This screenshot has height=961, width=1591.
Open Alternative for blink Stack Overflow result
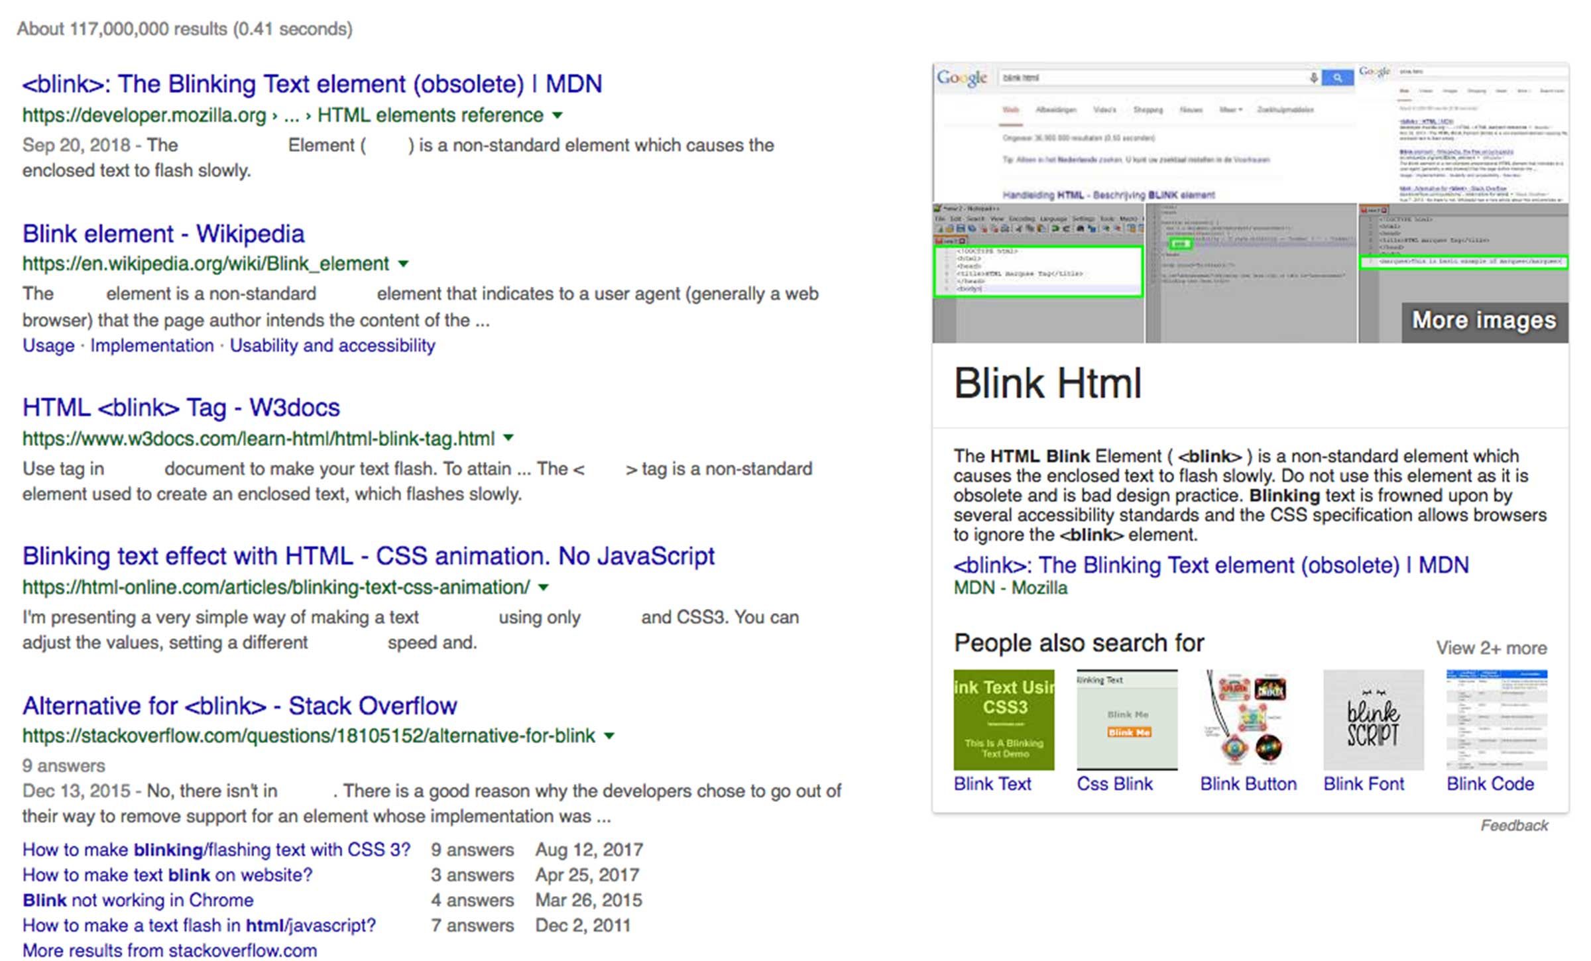(239, 706)
